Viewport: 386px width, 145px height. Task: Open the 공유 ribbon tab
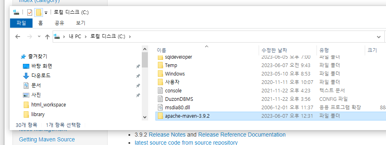tap(59, 23)
